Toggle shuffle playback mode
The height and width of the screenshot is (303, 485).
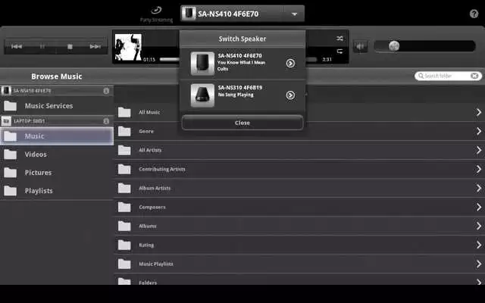click(338, 38)
